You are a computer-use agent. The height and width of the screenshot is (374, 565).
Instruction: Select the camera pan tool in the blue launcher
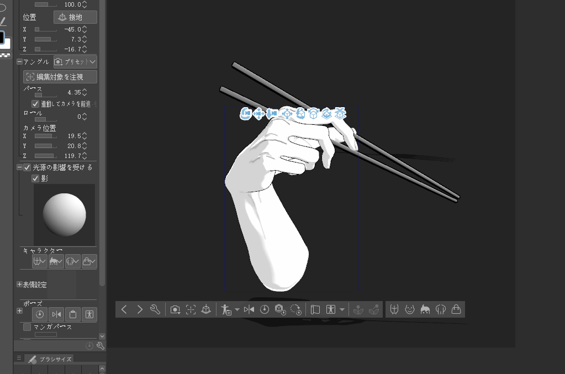(x=259, y=114)
